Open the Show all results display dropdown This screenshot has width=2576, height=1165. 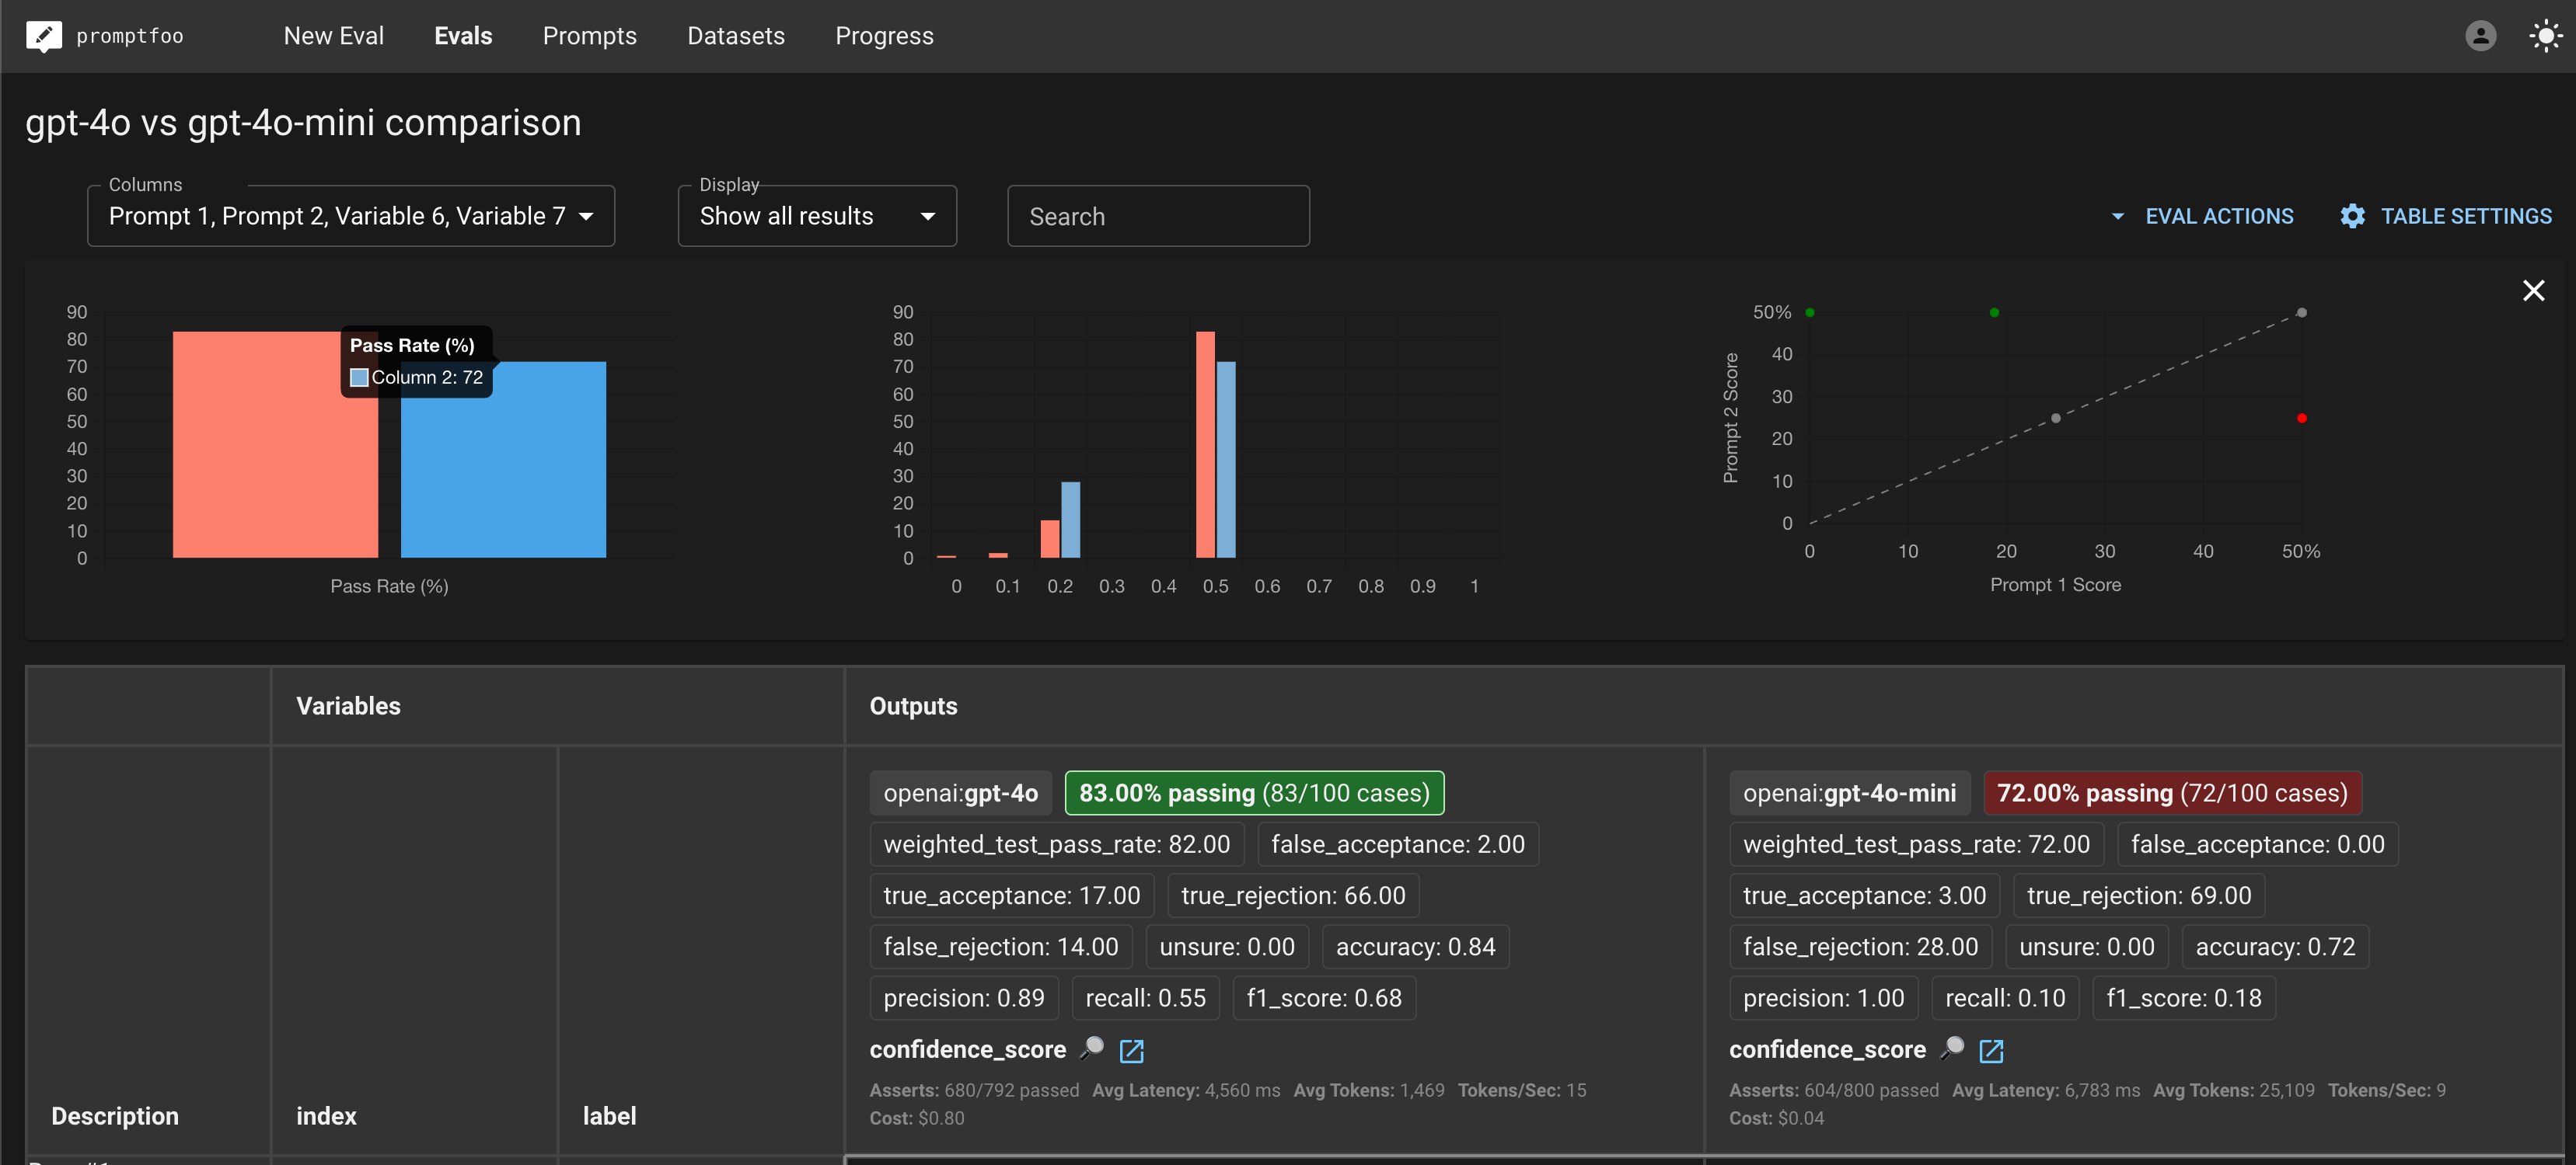point(816,215)
